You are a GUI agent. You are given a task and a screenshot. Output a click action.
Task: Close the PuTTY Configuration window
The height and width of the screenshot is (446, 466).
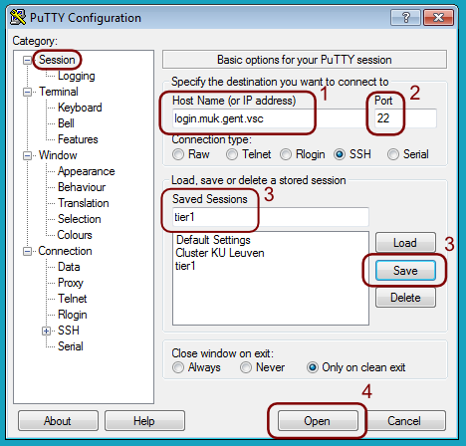pos(438,17)
